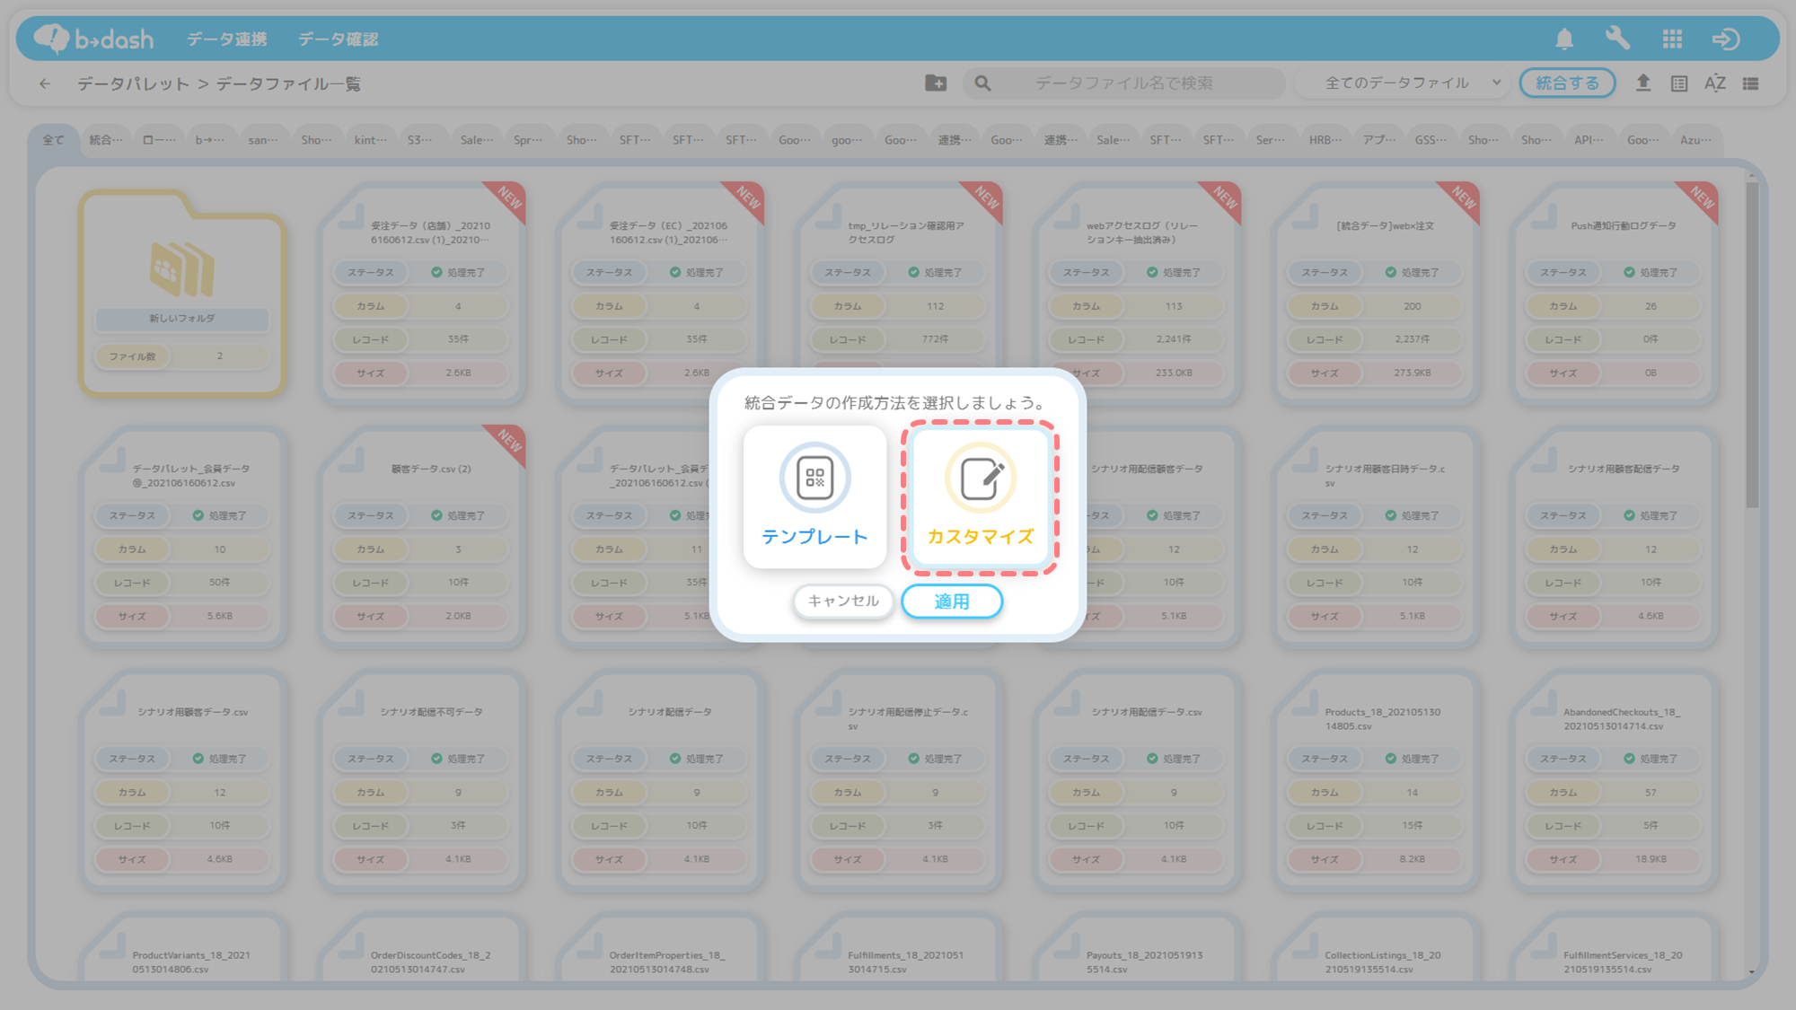The width and height of the screenshot is (1796, 1010).
Task: Select the テンプレート option card
Action: [814, 496]
